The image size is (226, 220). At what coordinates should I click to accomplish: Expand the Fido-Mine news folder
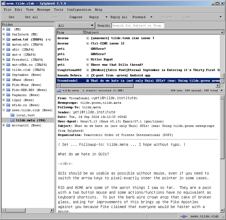click(x=3, y=85)
